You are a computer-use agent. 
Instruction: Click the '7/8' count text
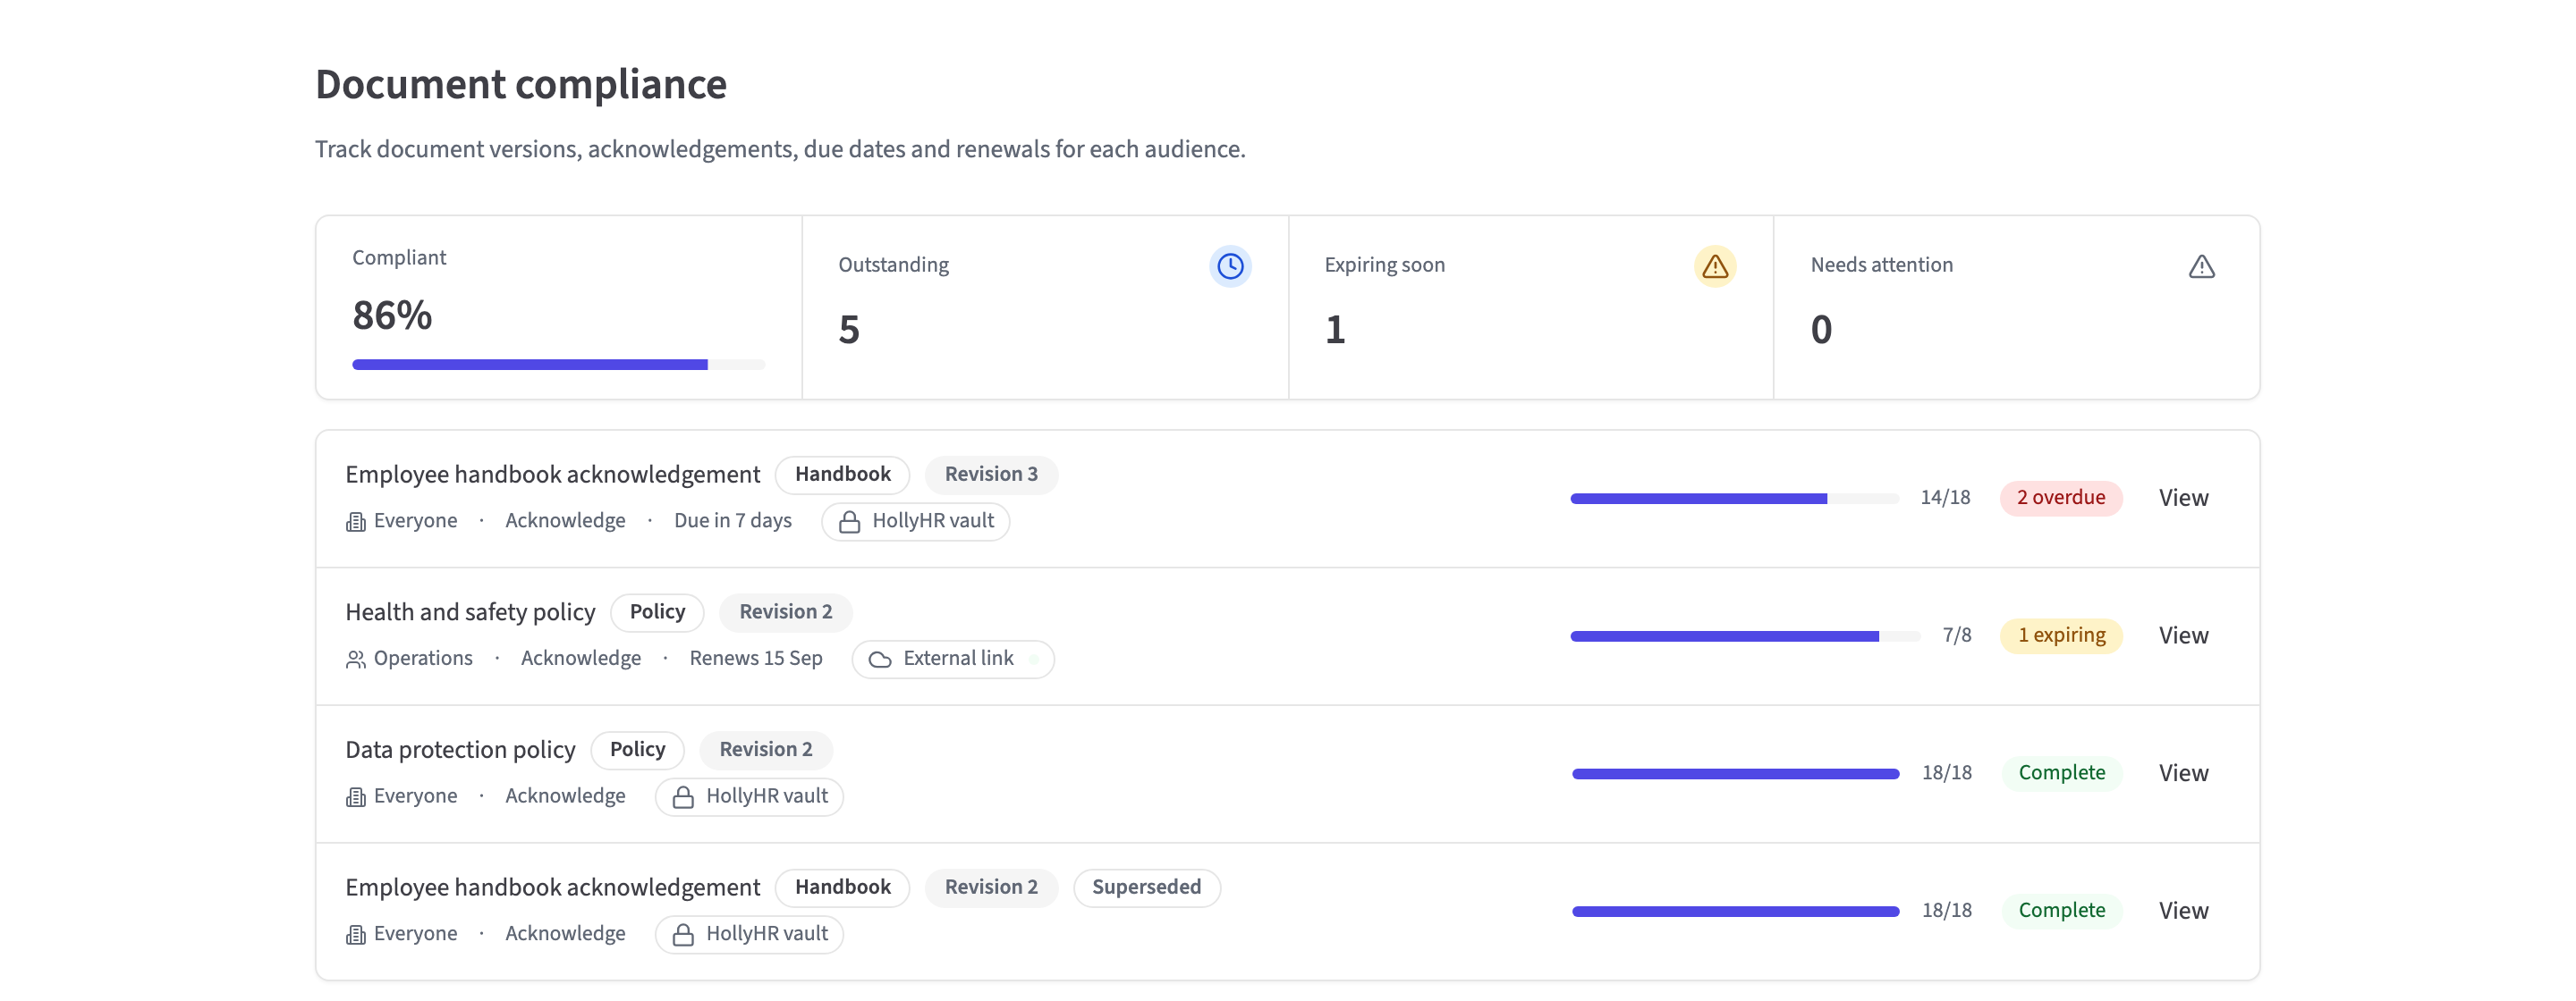click(1956, 635)
